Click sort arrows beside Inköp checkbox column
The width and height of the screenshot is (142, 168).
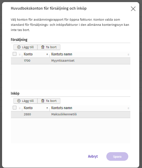pyautogui.click(x=20, y=108)
